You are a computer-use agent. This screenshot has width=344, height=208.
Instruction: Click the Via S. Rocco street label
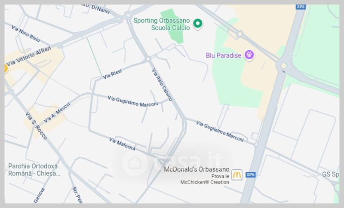(36, 126)
